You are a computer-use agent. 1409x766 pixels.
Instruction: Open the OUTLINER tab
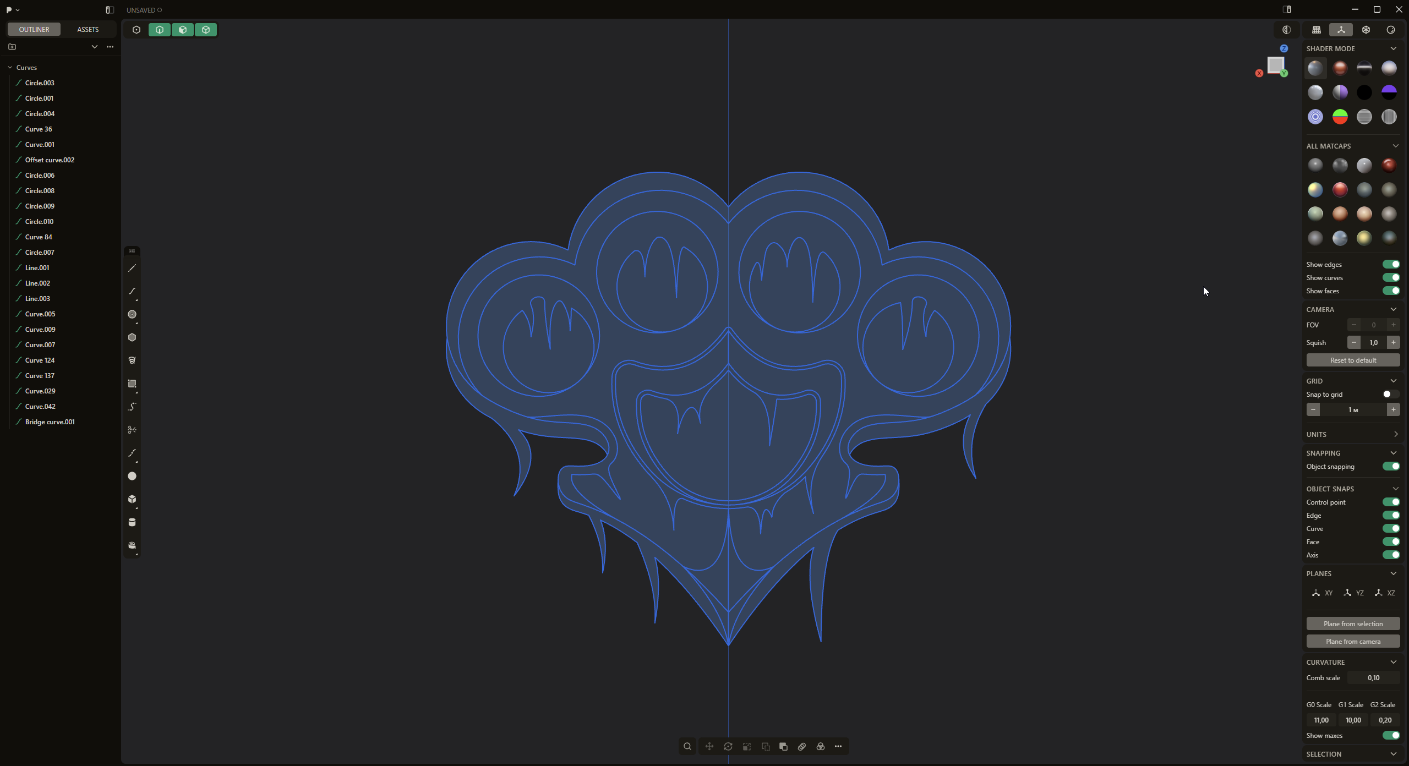click(x=34, y=30)
